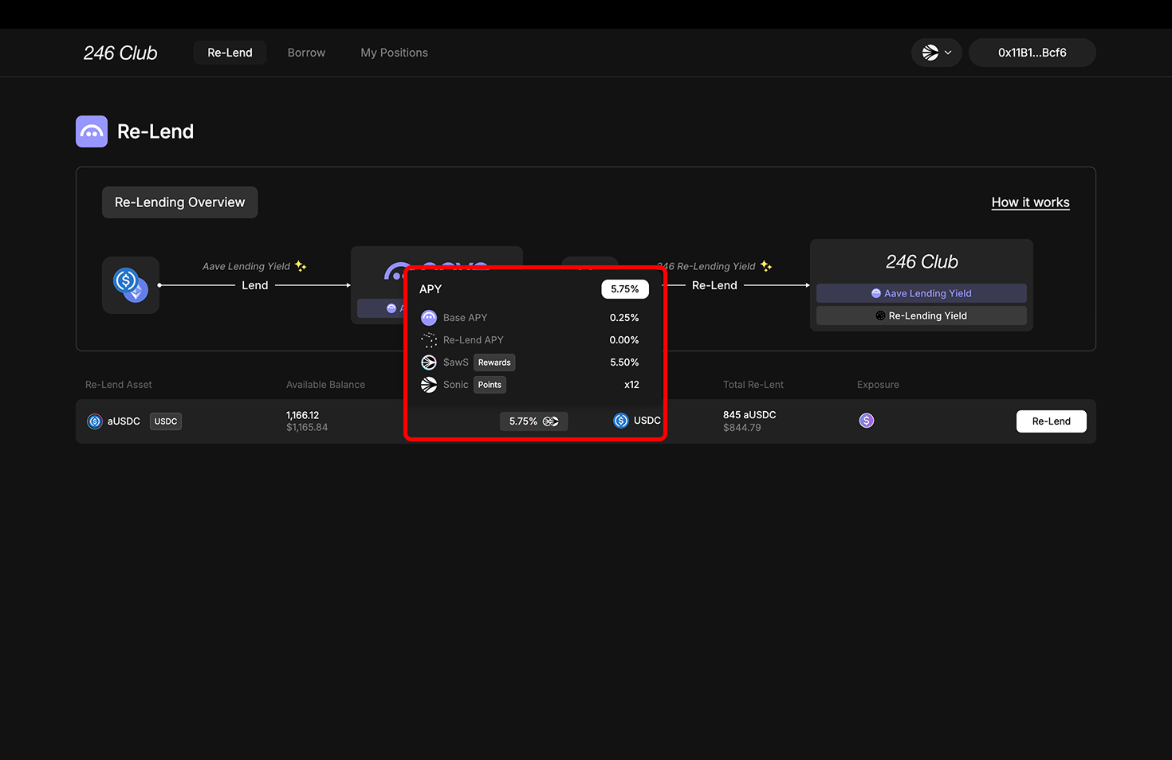Screen dimensions: 1172x760
Task: Open the My Positions tab
Action: tap(394, 53)
